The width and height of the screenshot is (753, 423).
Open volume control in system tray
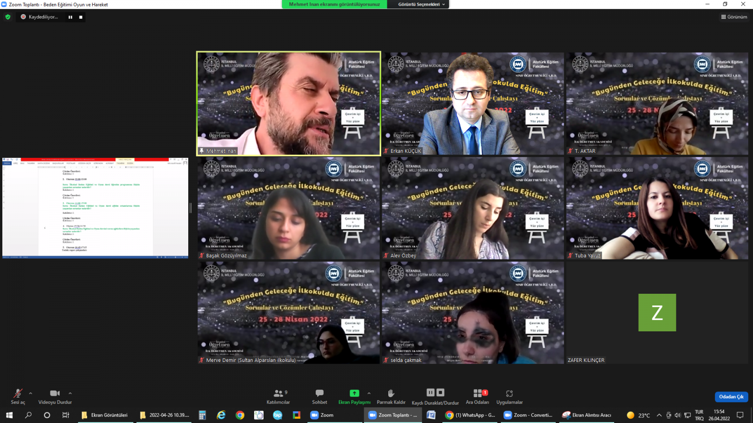[678, 415]
